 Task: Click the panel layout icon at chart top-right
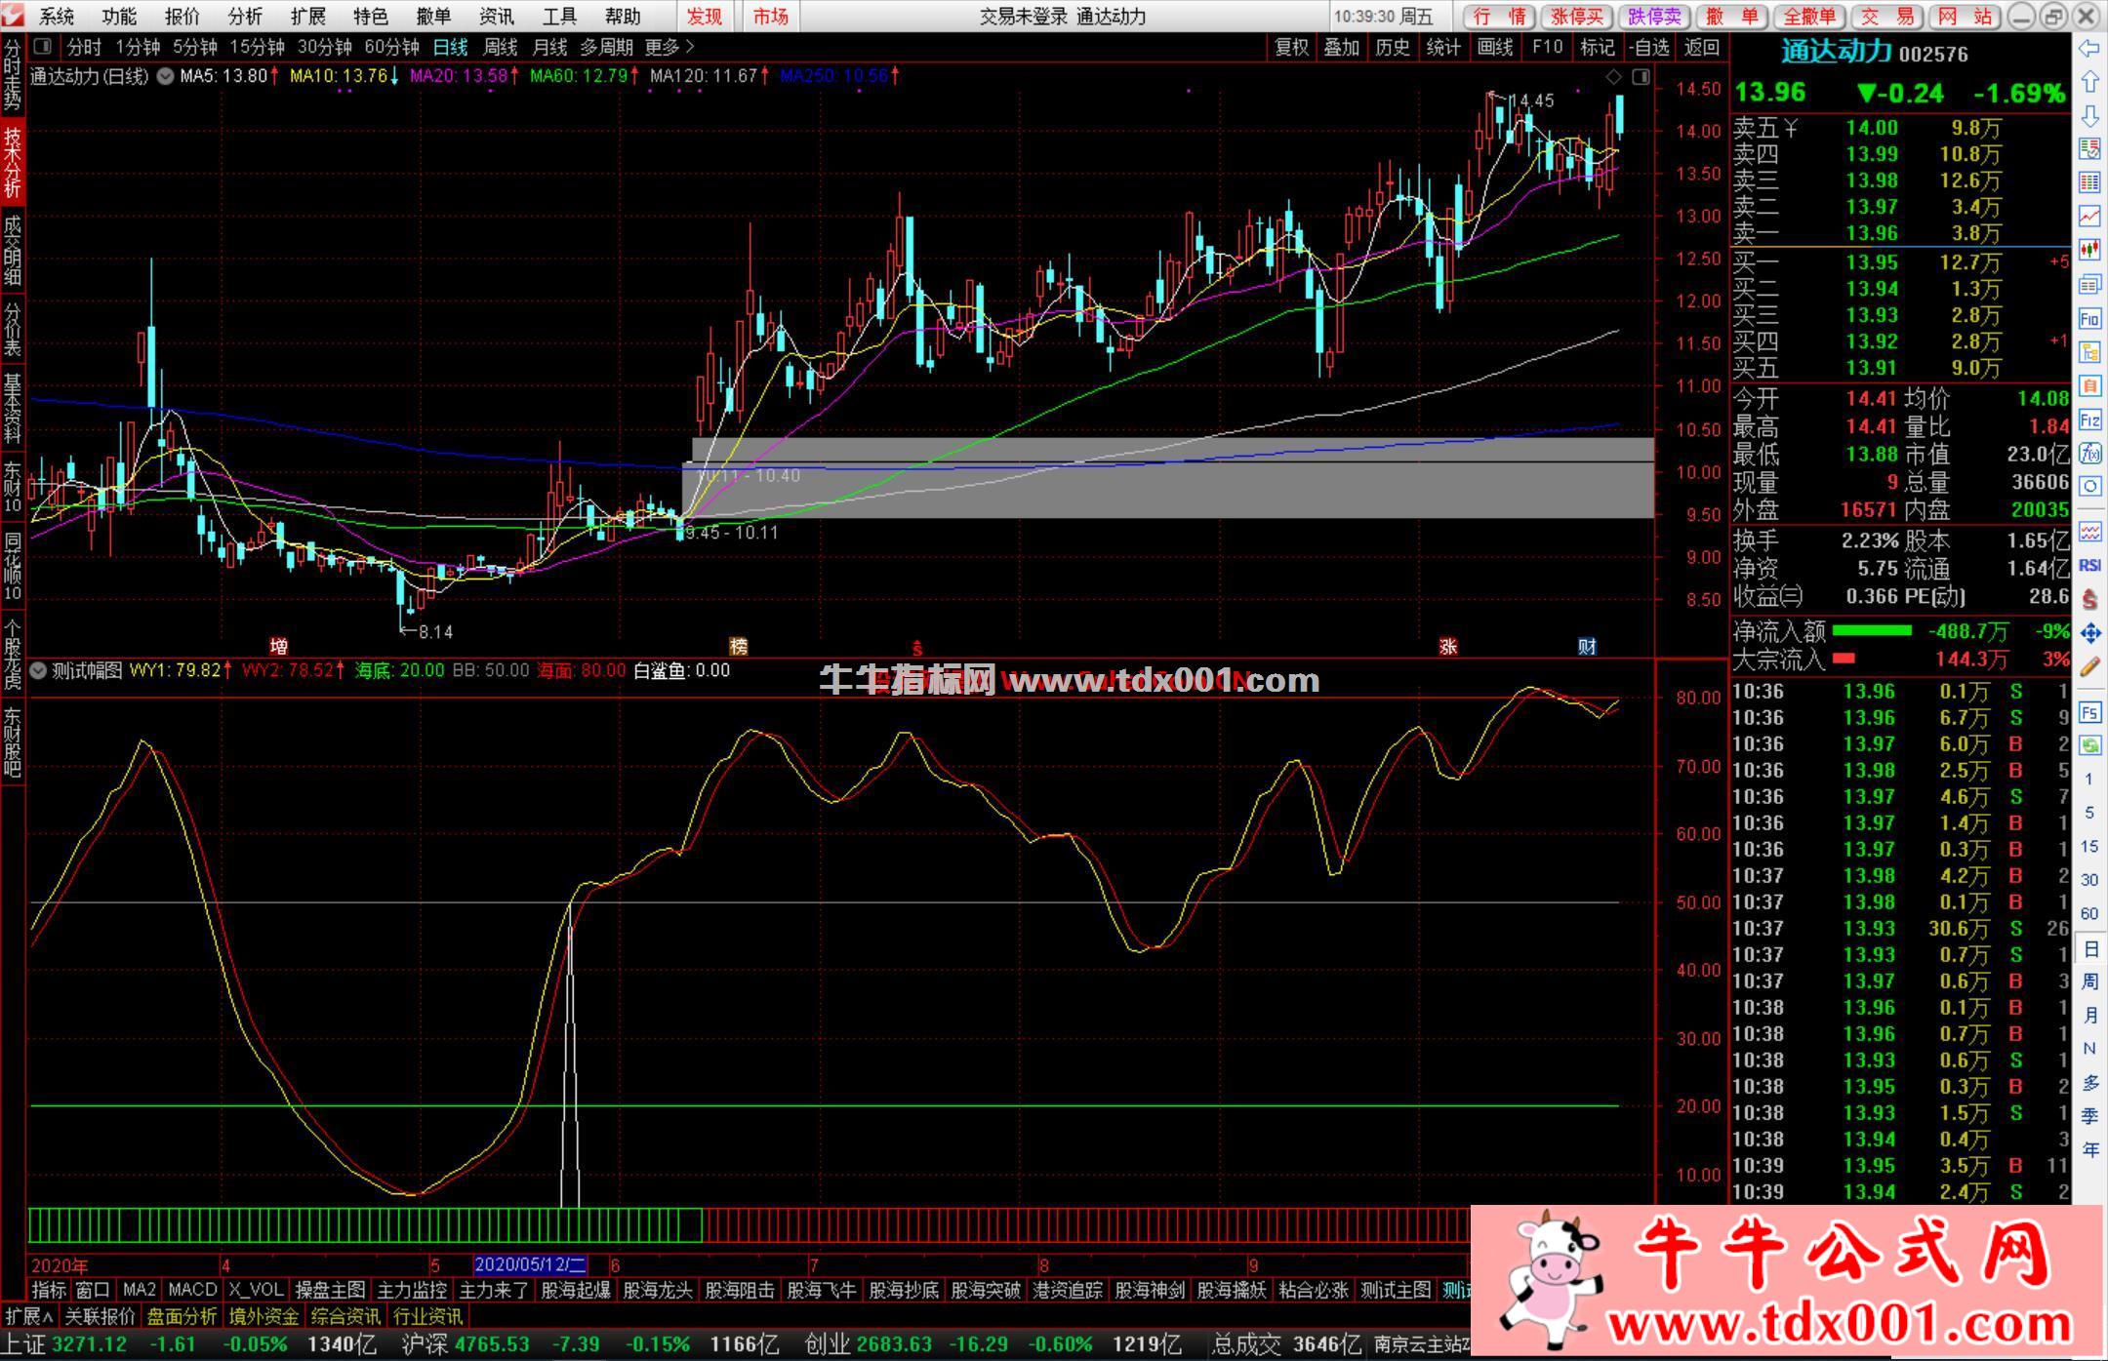[x=1641, y=76]
